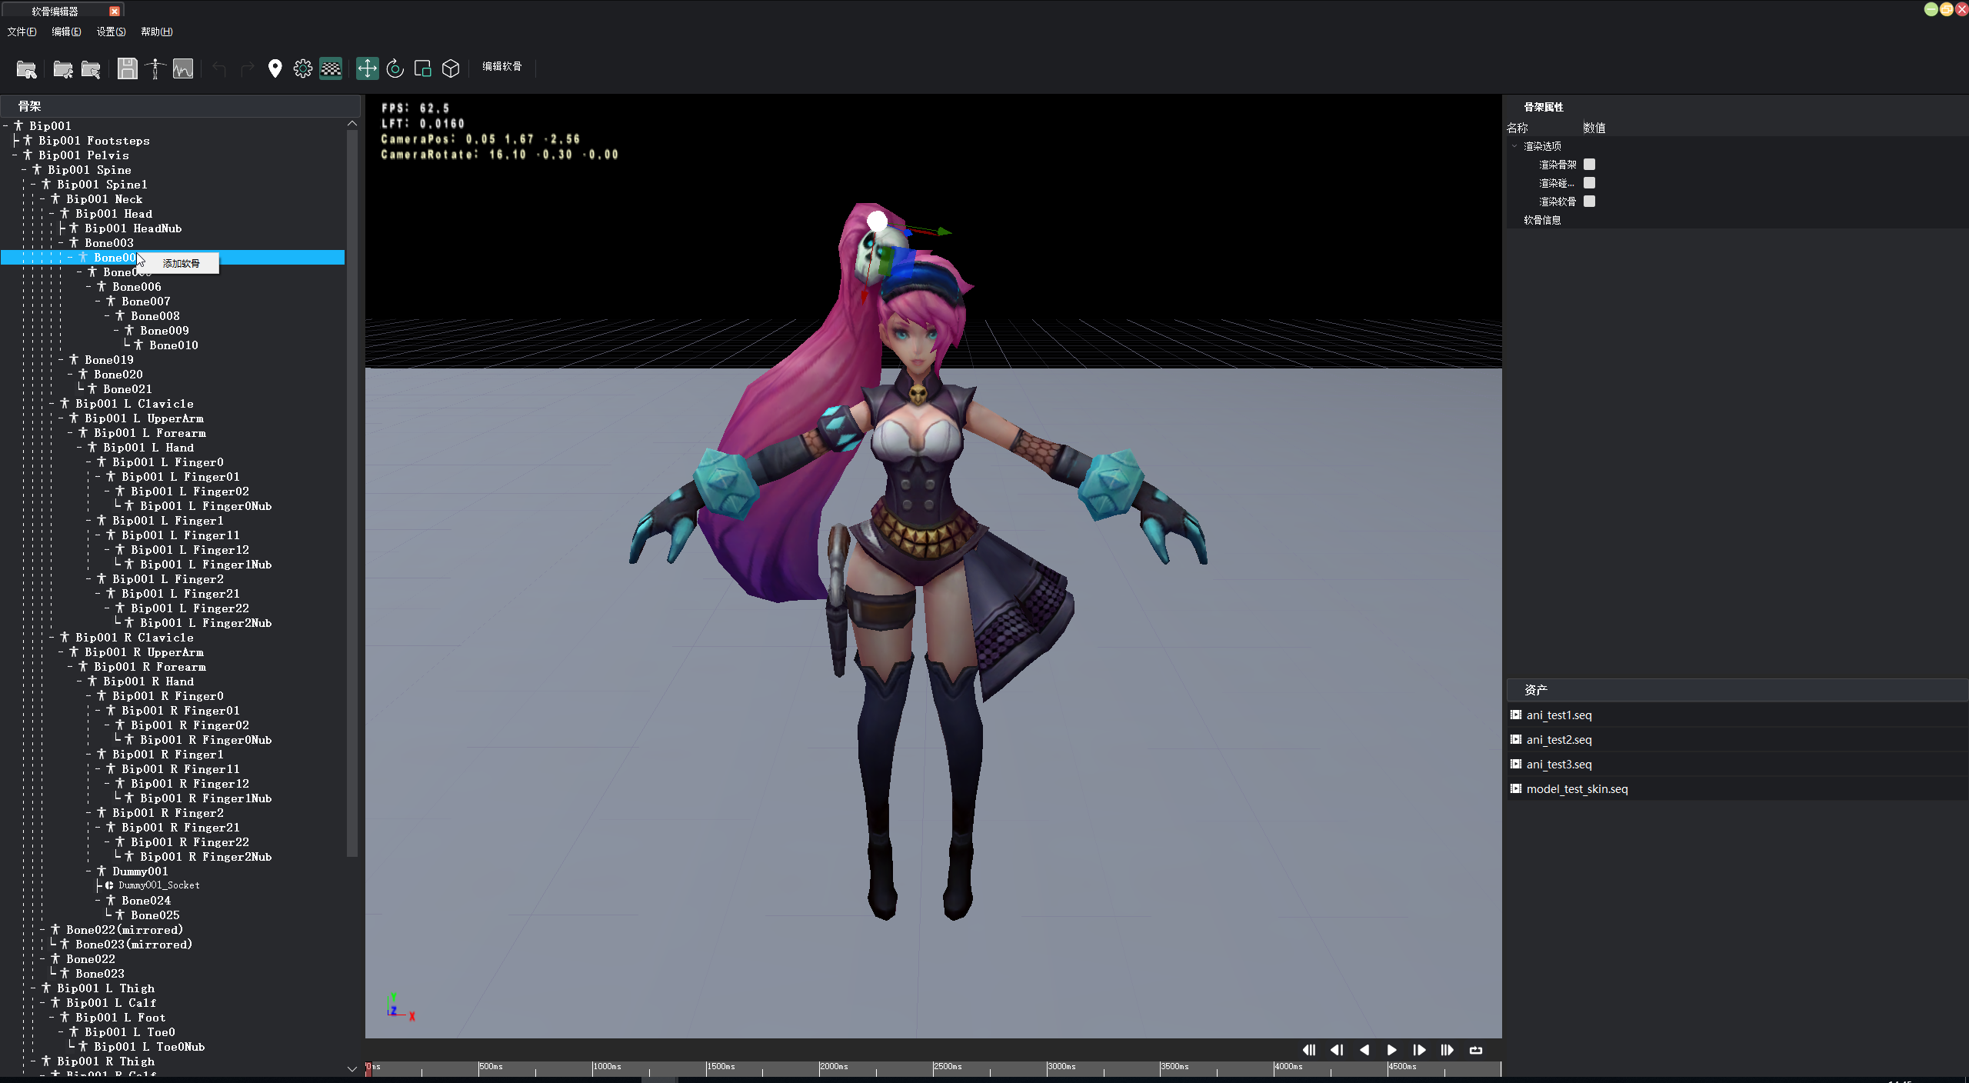Click the 3D cube icon in toolbar
Image resolution: width=1969 pixels, height=1083 pixels.
pyautogui.click(x=451, y=68)
